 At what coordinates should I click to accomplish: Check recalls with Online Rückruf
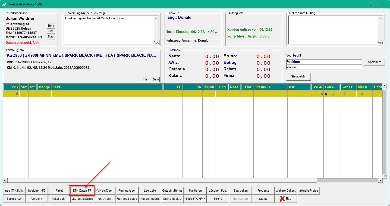172,199
